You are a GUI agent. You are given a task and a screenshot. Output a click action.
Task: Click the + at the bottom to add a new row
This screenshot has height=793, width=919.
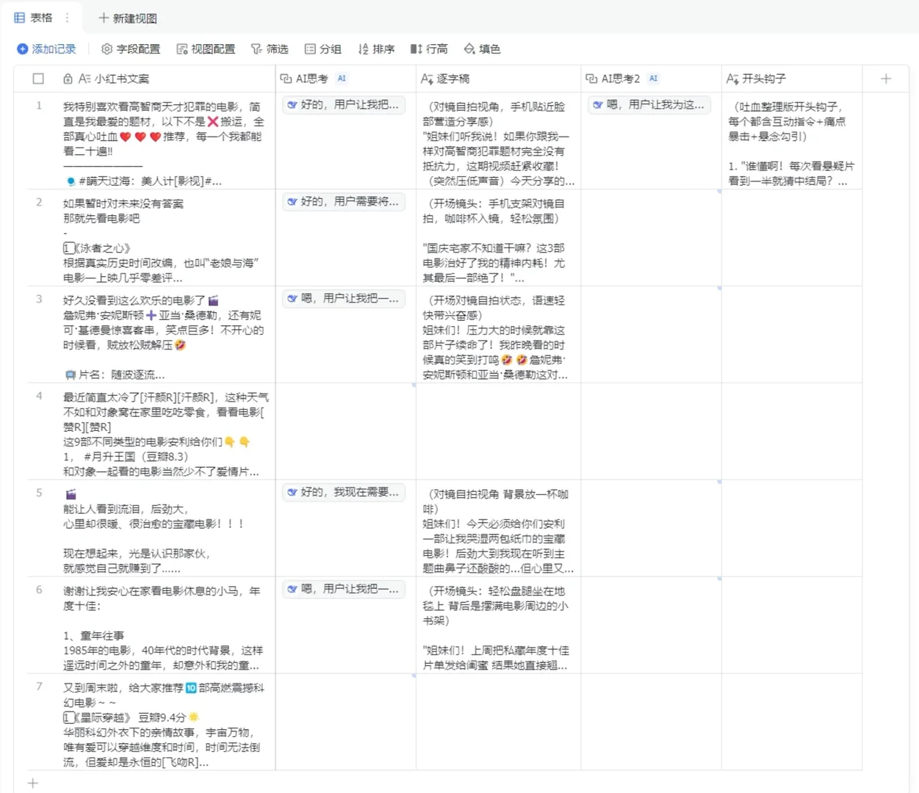point(32,783)
